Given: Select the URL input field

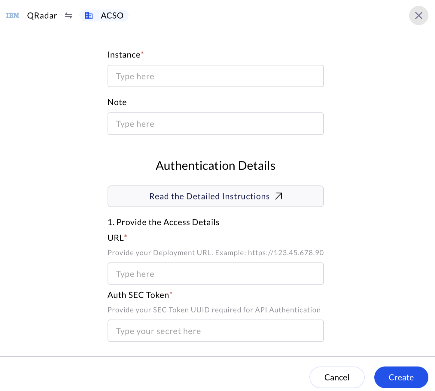Looking at the screenshot, I should coord(216,274).
